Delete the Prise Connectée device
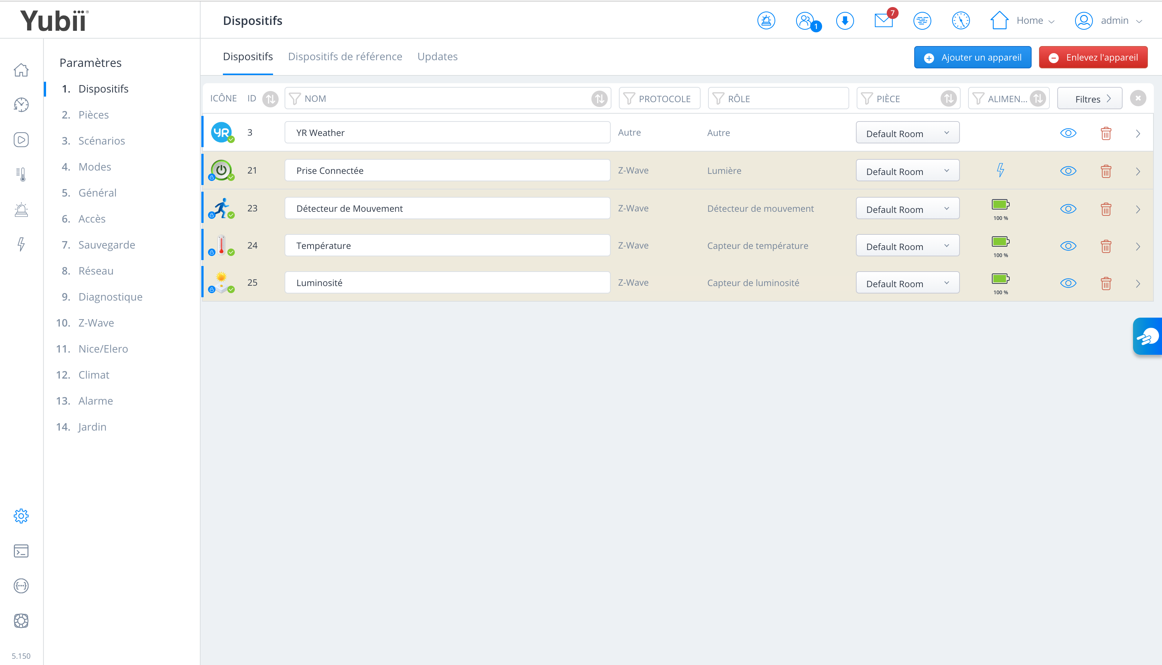The image size is (1162, 665). (x=1106, y=171)
